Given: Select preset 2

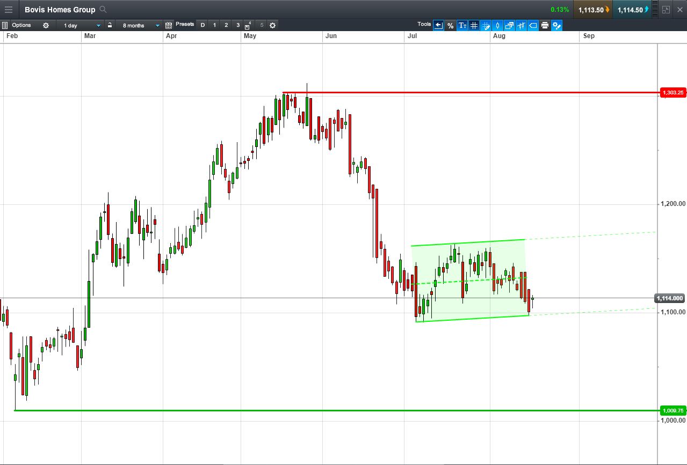Looking at the screenshot, I should click(x=226, y=25).
